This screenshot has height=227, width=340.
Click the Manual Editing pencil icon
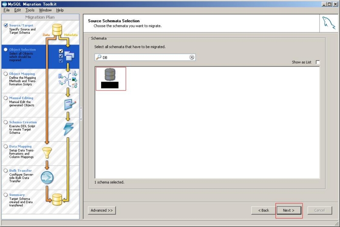pos(70,104)
